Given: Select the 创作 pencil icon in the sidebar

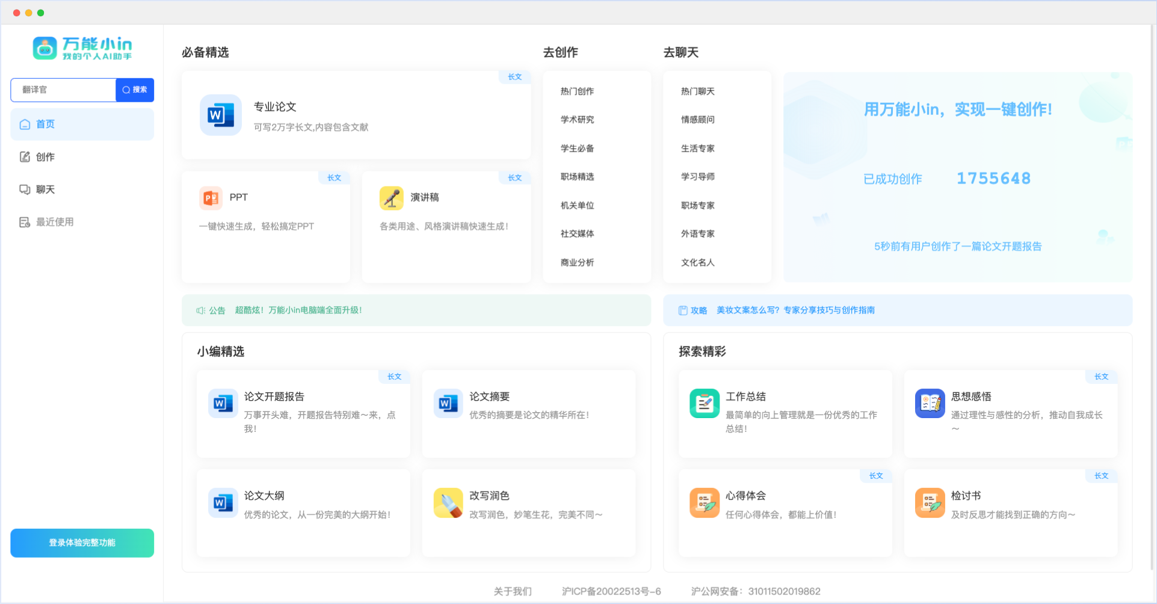Looking at the screenshot, I should (x=25, y=156).
